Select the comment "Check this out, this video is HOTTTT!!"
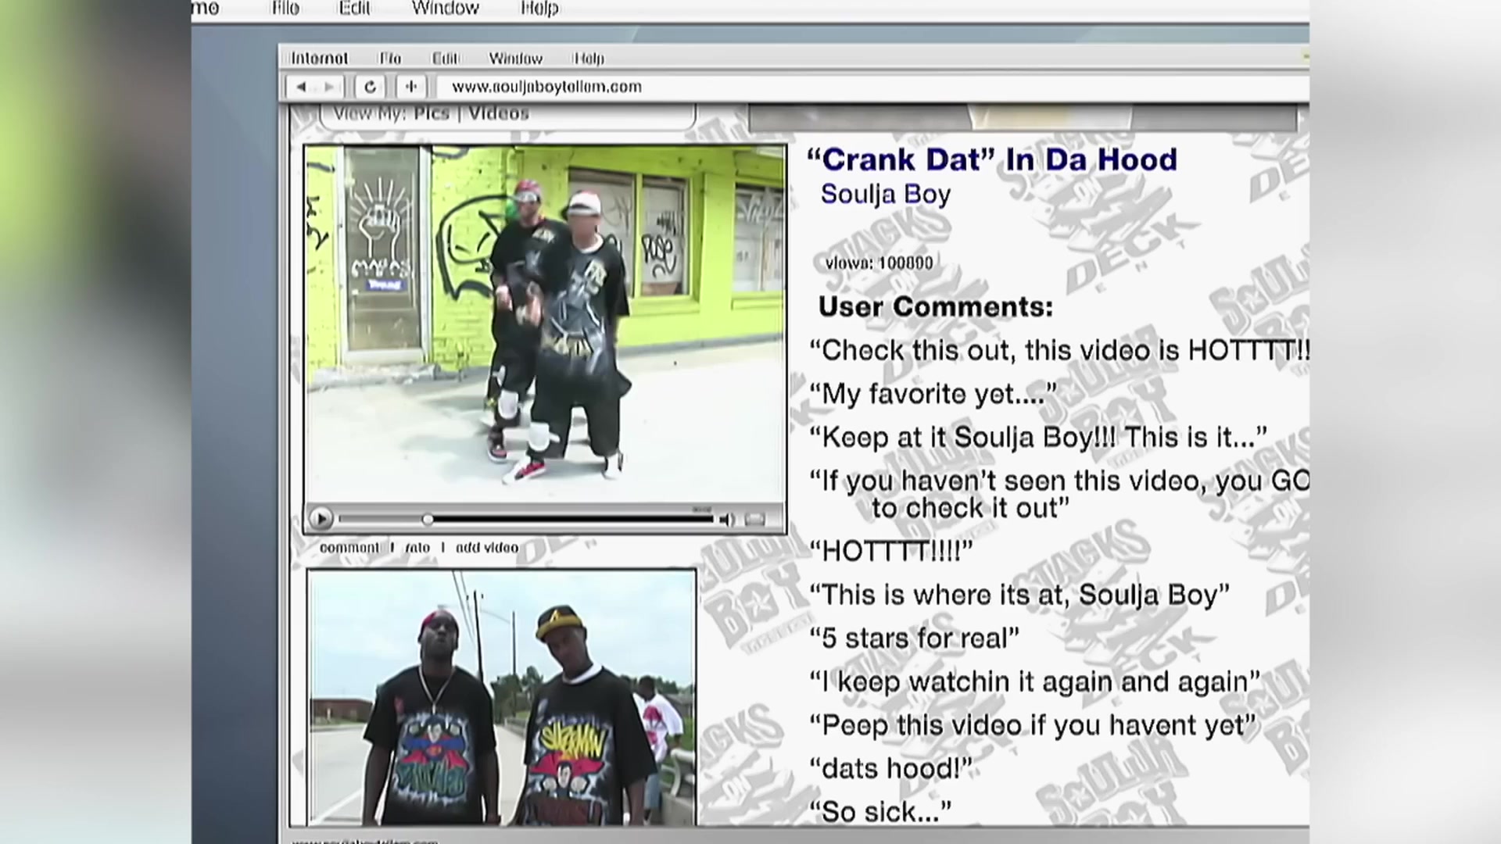The image size is (1501, 844). coord(1059,350)
